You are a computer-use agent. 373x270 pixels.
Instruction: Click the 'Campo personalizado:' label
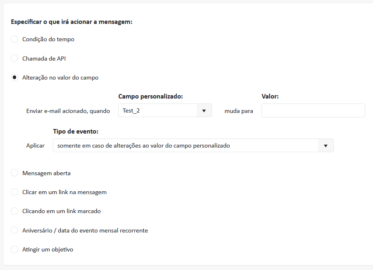(150, 96)
